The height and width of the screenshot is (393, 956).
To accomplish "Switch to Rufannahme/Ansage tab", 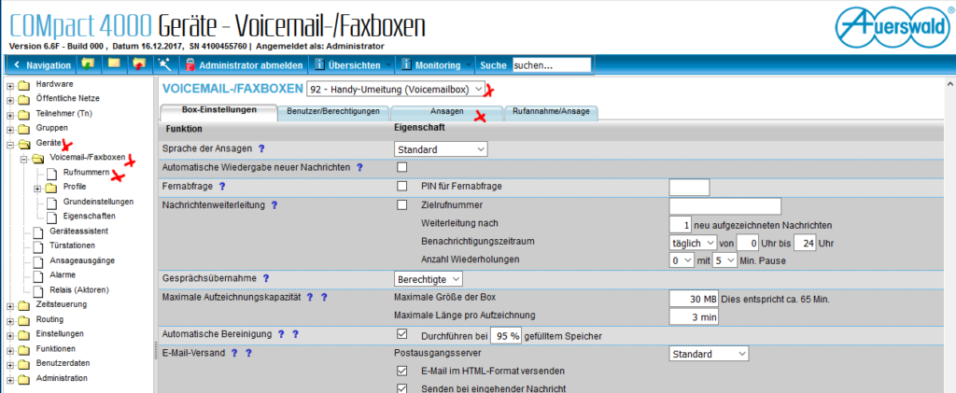I will [x=551, y=111].
